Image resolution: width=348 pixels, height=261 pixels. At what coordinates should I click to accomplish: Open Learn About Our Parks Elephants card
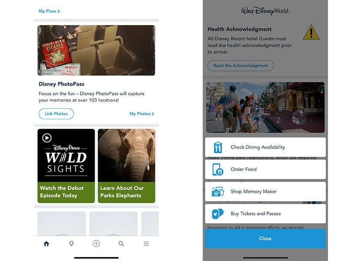(127, 166)
